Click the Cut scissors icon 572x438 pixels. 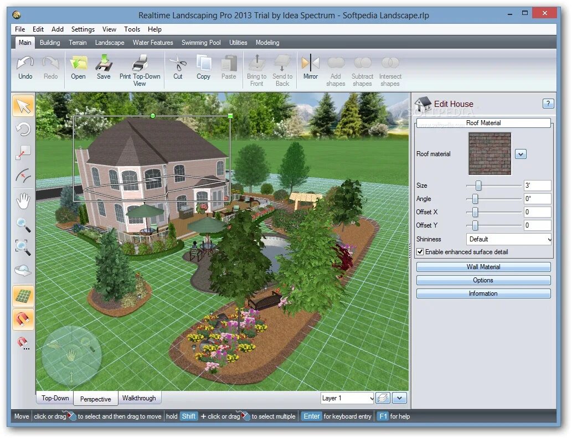pos(178,64)
